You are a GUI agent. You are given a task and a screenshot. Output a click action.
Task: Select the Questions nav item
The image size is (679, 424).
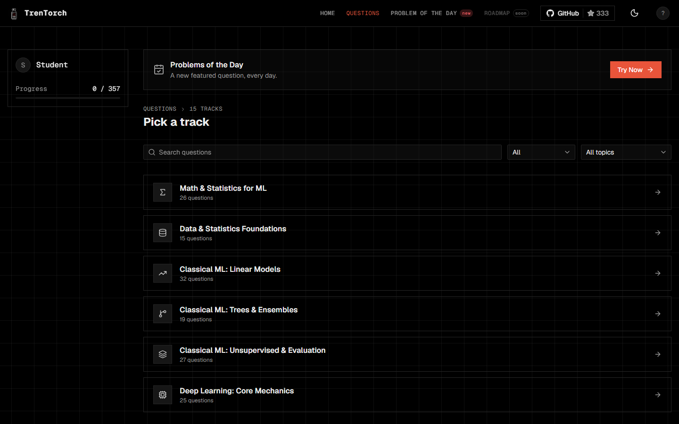[x=363, y=13]
